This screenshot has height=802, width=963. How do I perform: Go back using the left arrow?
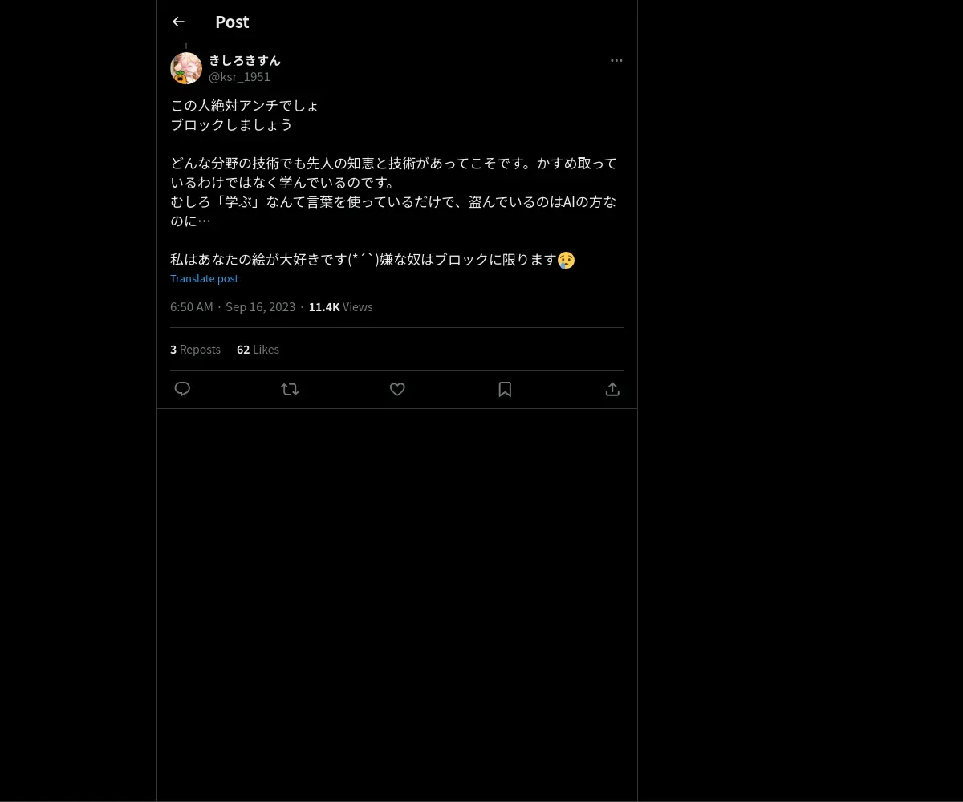pyautogui.click(x=178, y=22)
